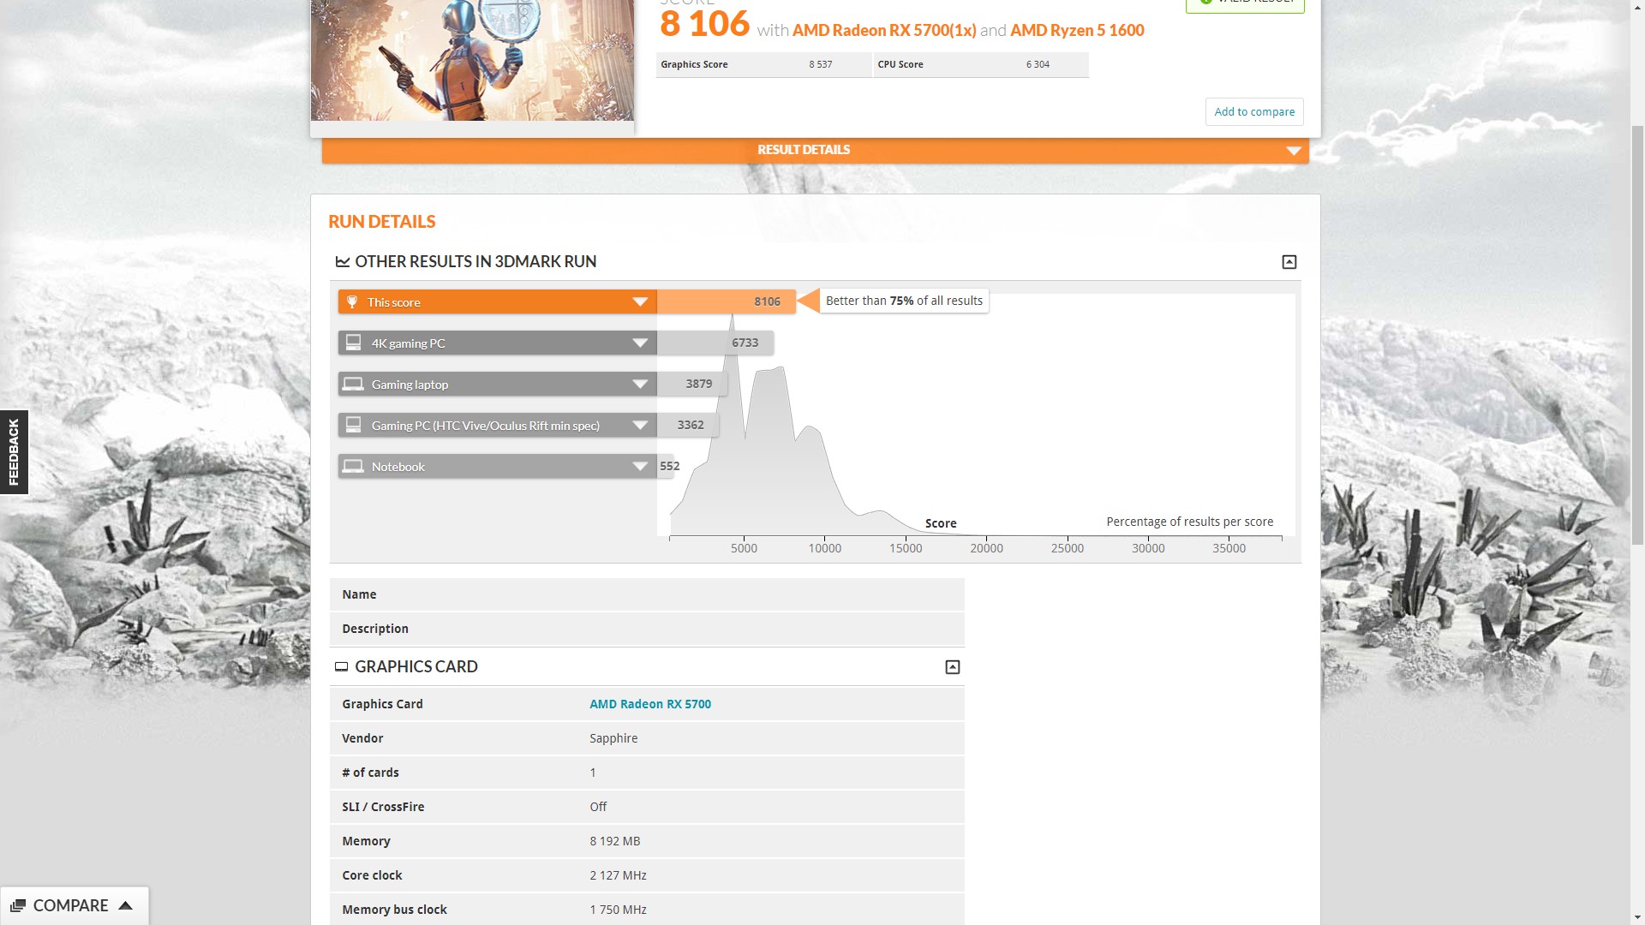Click the Graphics Score value 8 537
Screen dimensions: 1645x925
point(820,64)
